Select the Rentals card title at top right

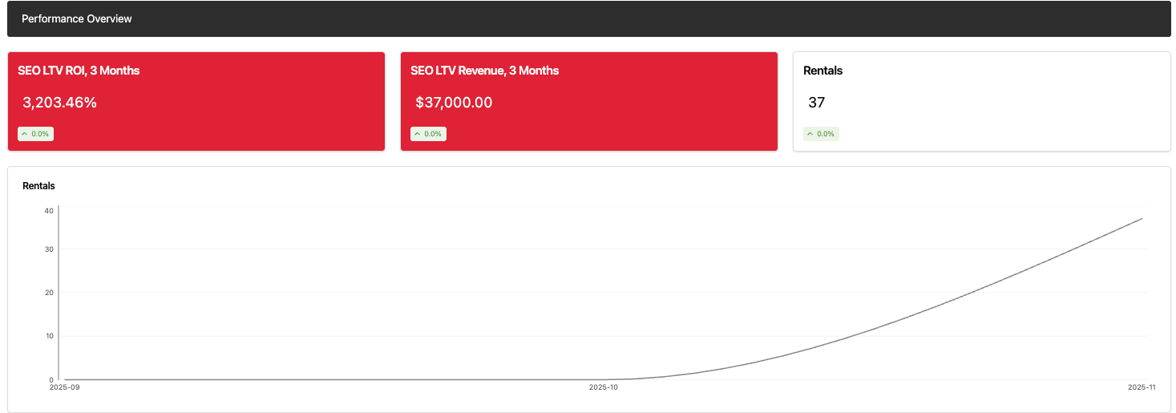(822, 71)
